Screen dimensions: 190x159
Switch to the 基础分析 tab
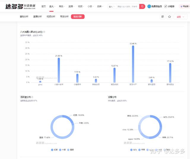click(x=24, y=16)
